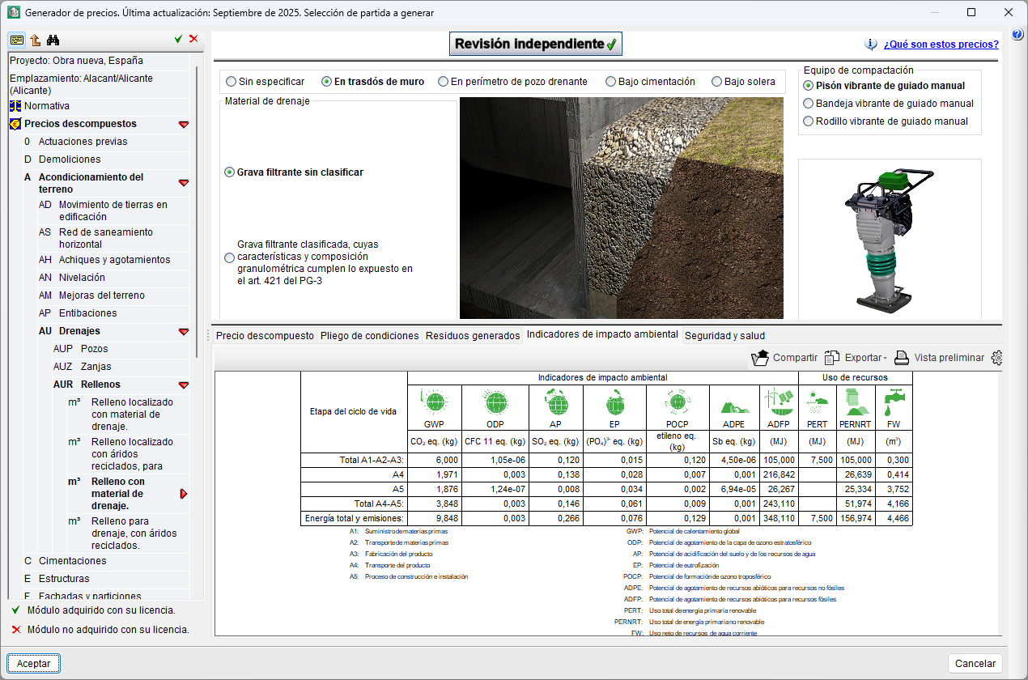1028x680 pixels.
Task: Click the Compartir share icon
Action: pos(759,358)
